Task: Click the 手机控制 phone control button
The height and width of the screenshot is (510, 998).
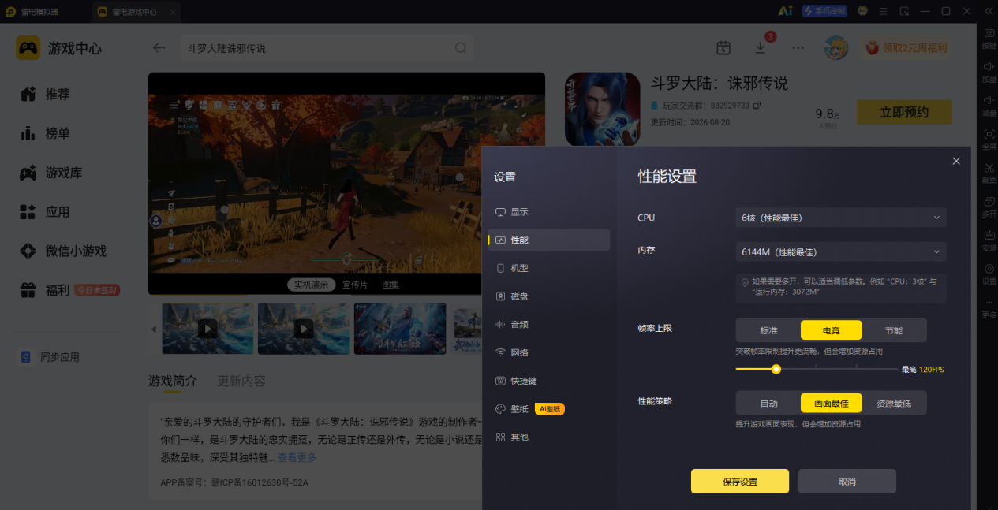Action: coord(824,11)
